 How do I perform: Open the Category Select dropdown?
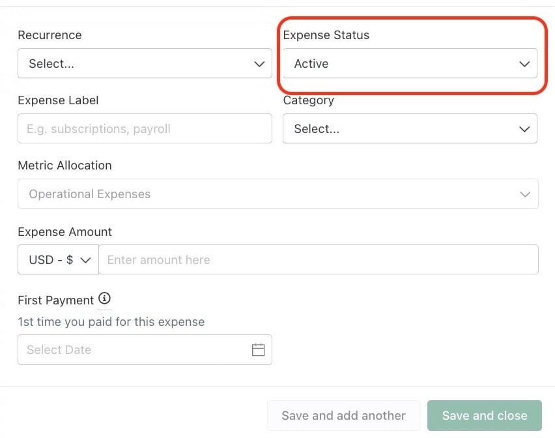(x=410, y=128)
